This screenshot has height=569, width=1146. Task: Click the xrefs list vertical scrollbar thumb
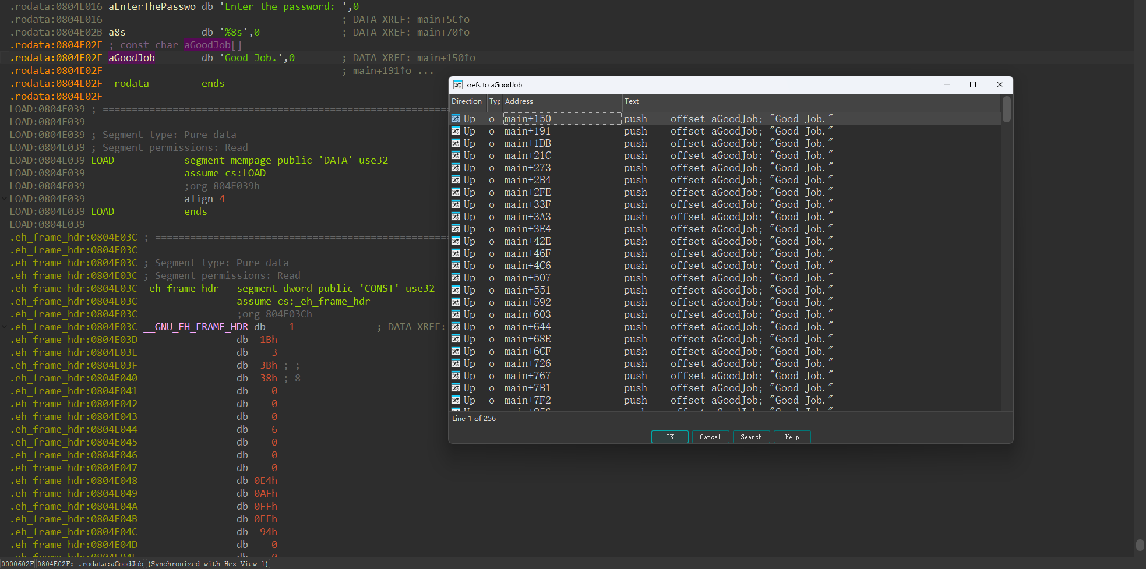pyautogui.click(x=1007, y=109)
